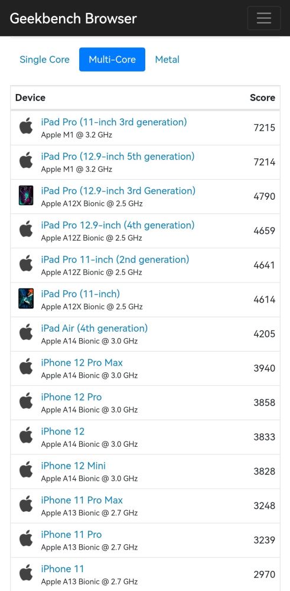This screenshot has width=290, height=591.
Task: Open the iPhone 12 Pro link
Action: [71, 397]
